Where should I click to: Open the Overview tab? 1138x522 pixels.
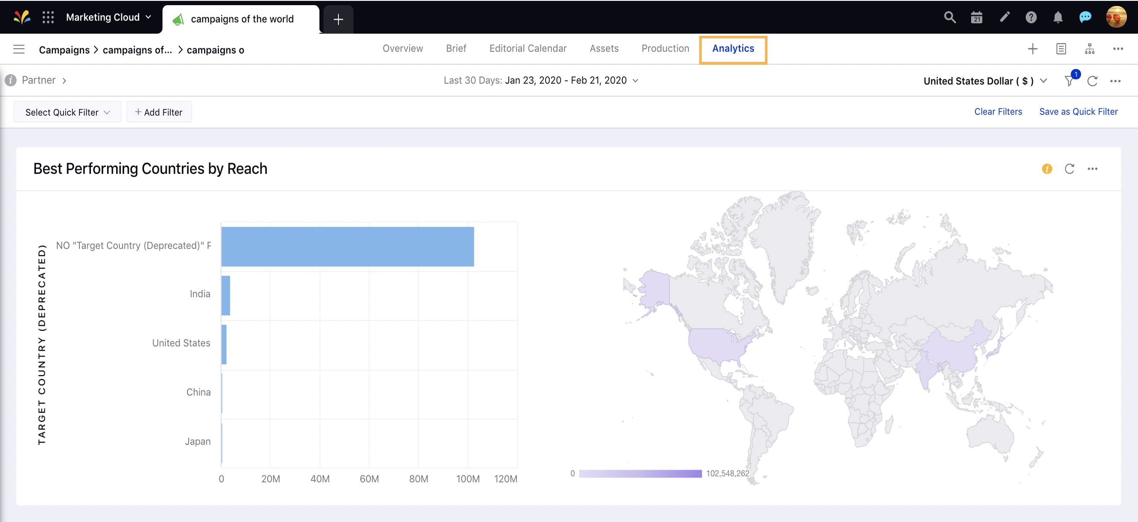[x=403, y=49]
